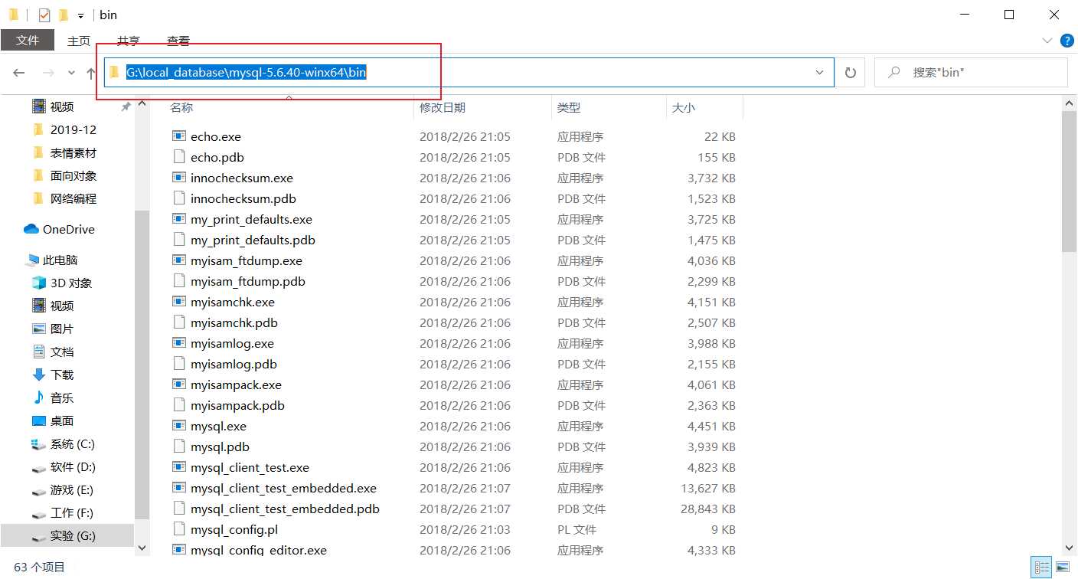
Task: Select myisamchk.pdb file
Action: click(234, 322)
